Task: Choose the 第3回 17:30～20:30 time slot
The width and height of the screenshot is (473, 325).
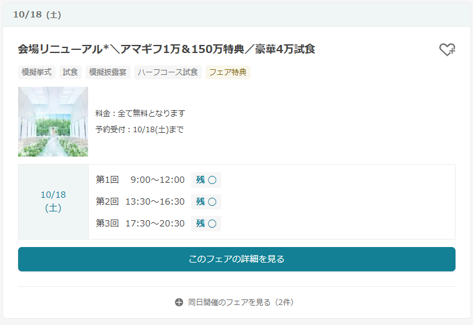Action: (141, 223)
